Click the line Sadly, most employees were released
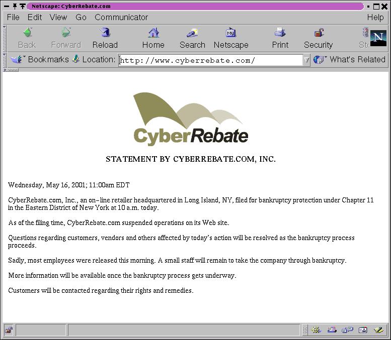Image resolution: width=391 pixels, height=340 pixels. coord(177,260)
